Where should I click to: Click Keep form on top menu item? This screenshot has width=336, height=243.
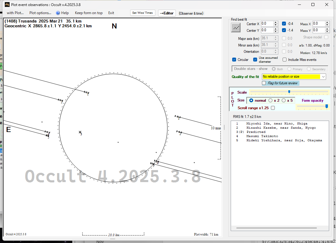88,13
